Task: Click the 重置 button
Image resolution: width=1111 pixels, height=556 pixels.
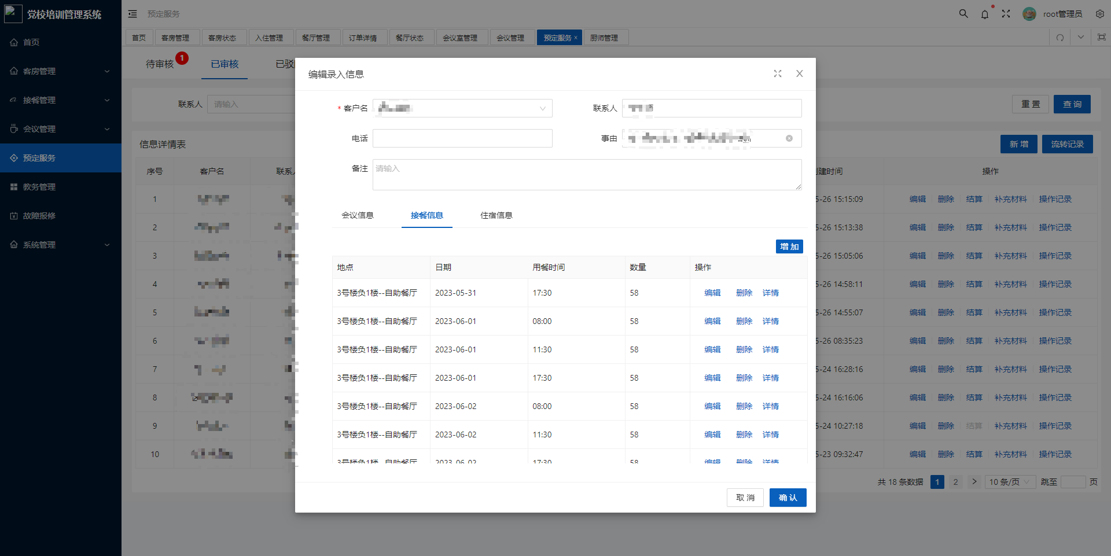Action: pyautogui.click(x=1031, y=104)
